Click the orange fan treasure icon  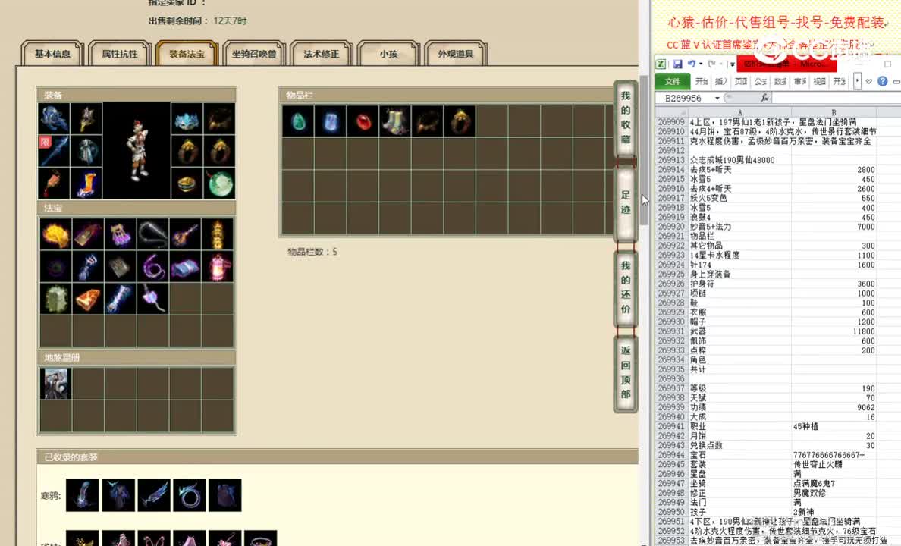[x=88, y=299]
